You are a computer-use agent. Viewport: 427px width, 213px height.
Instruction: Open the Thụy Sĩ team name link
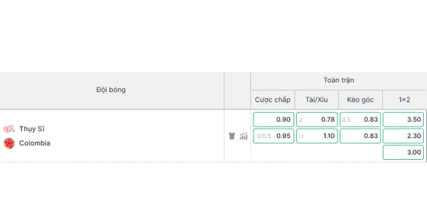32,129
